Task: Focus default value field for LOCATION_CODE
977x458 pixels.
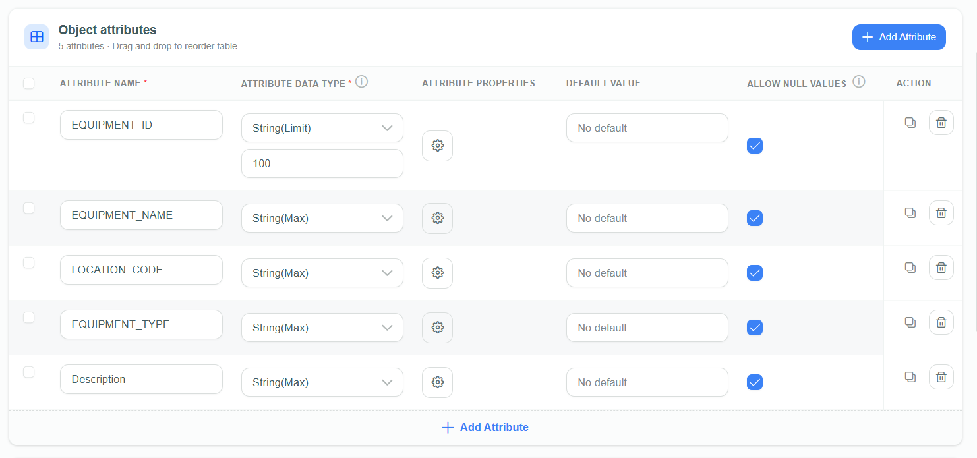Action: click(x=647, y=273)
